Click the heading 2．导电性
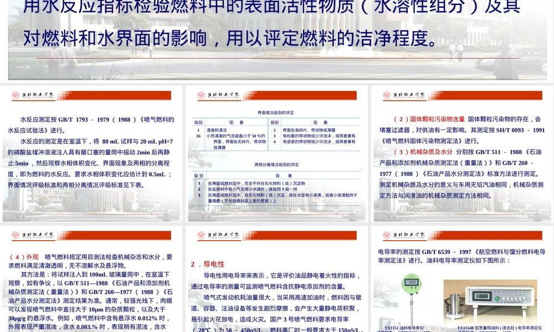 [208, 264]
